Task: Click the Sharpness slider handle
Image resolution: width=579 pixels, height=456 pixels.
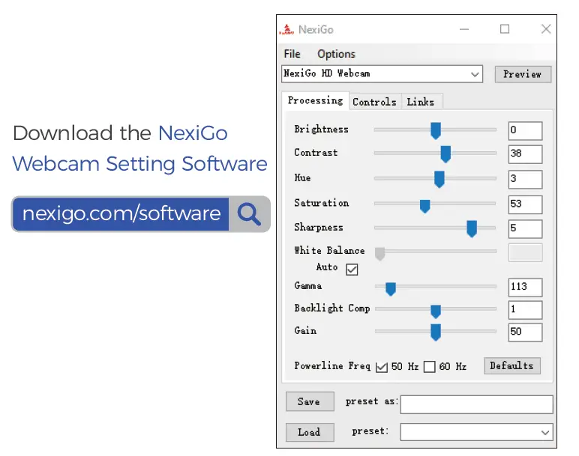Action: tap(472, 228)
